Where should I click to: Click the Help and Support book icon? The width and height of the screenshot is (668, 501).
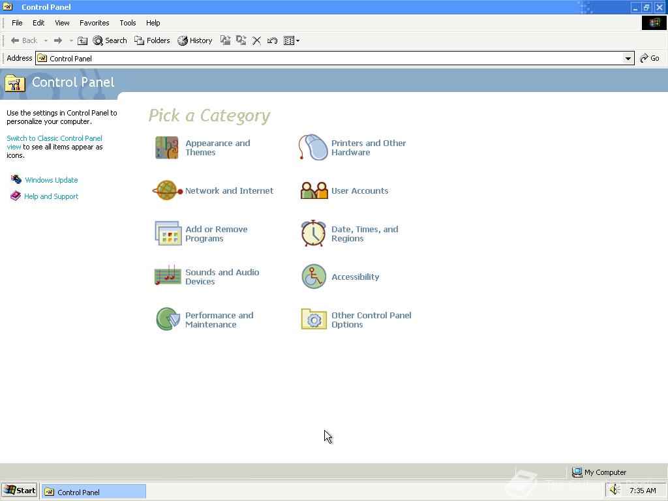(x=16, y=196)
